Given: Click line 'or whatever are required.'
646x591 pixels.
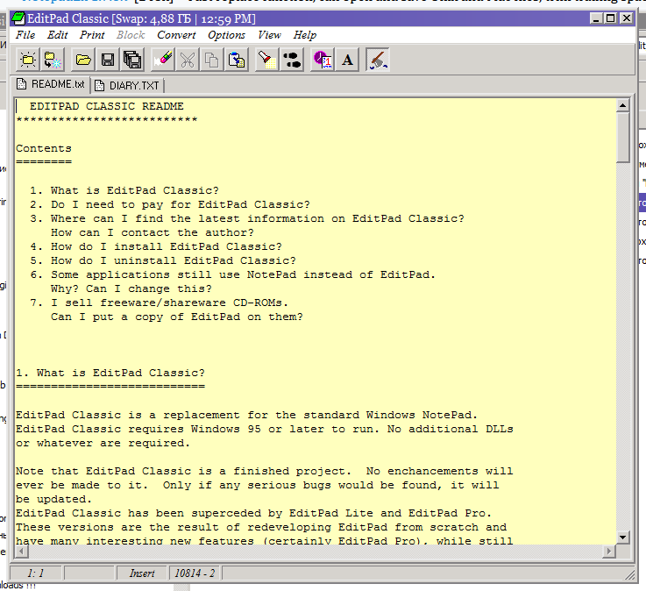Looking at the screenshot, I should [103, 443].
